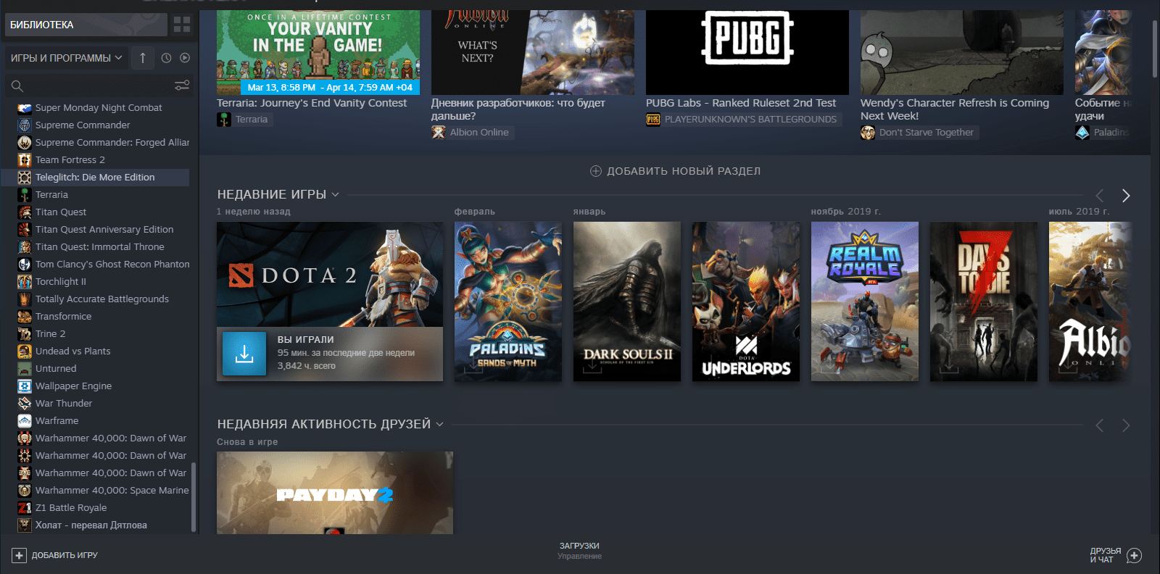Click the Dota 2 download button

[x=244, y=354]
